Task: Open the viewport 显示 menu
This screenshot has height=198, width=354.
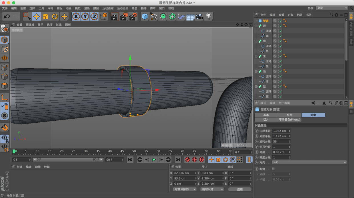Action: coord(41,25)
